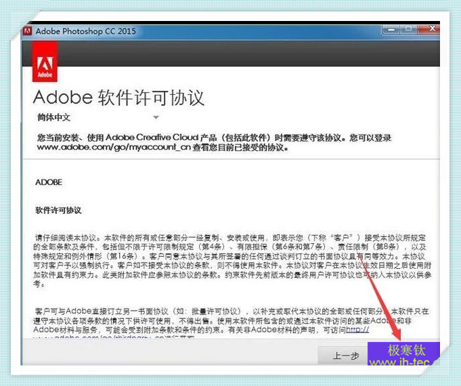Viewport: 461px width, 386px height.
Task: Click the heading Adobe 软件许可协议
Action: tap(118, 98)
